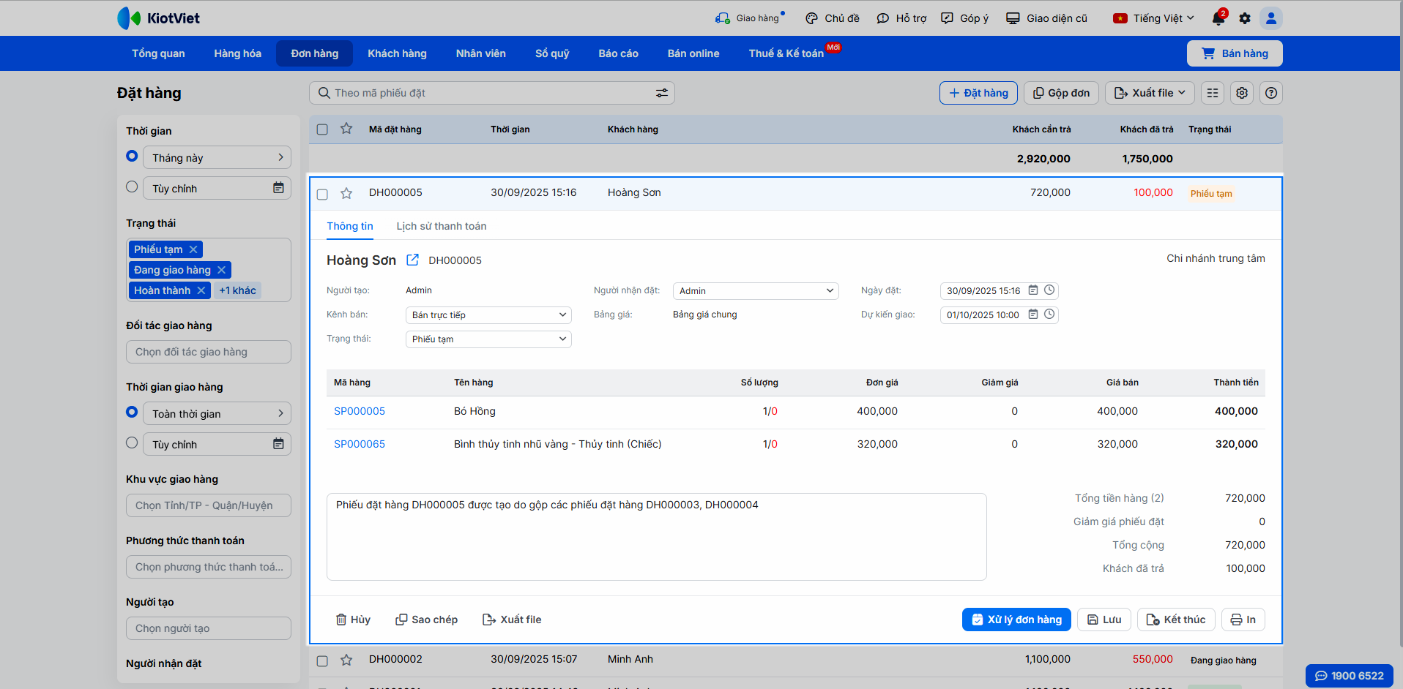Open the column display list icon

click(x=1213, y=93)
